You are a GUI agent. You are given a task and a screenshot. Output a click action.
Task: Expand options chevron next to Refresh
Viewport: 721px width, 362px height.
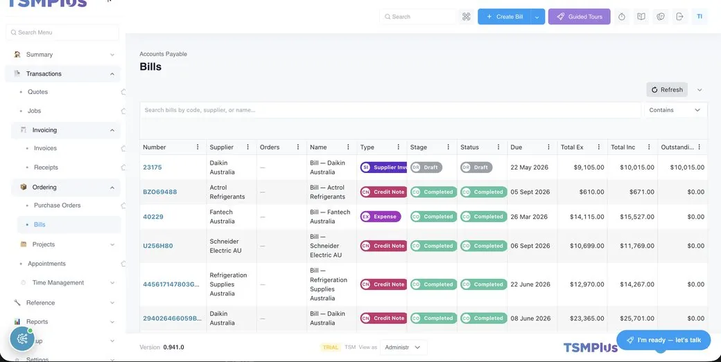[x=700, y=90]
